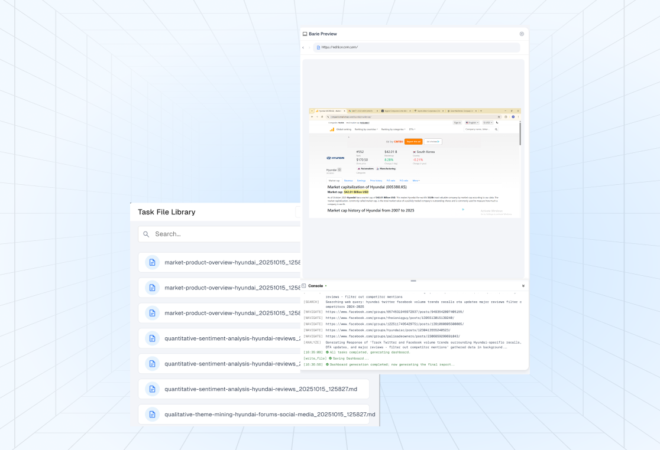Click the resize handle above the Console
Image resolution: width=660 pixels, height=450 pixels.
413,281
